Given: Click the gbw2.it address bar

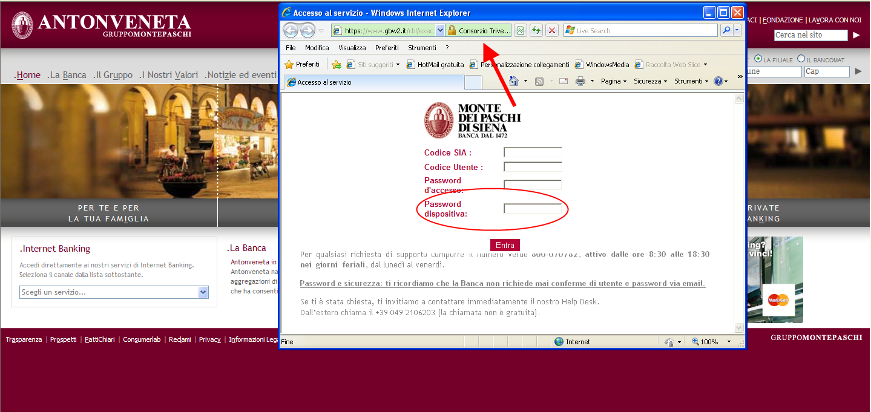Looking at the screenshot, I should pyautogui.click(x=383, y=30).
